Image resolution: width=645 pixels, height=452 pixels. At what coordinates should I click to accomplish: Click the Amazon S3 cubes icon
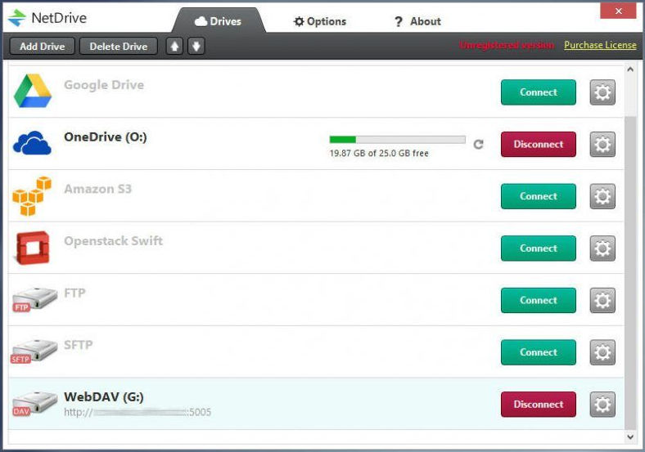point(32,195)
